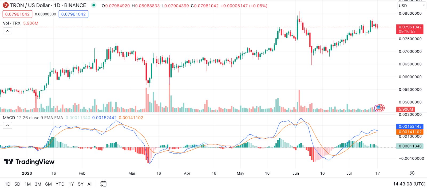This screenshot has height=189, width=427.
Task: Click the 0.00000000 spread value
Action: [x=45, y=14]
